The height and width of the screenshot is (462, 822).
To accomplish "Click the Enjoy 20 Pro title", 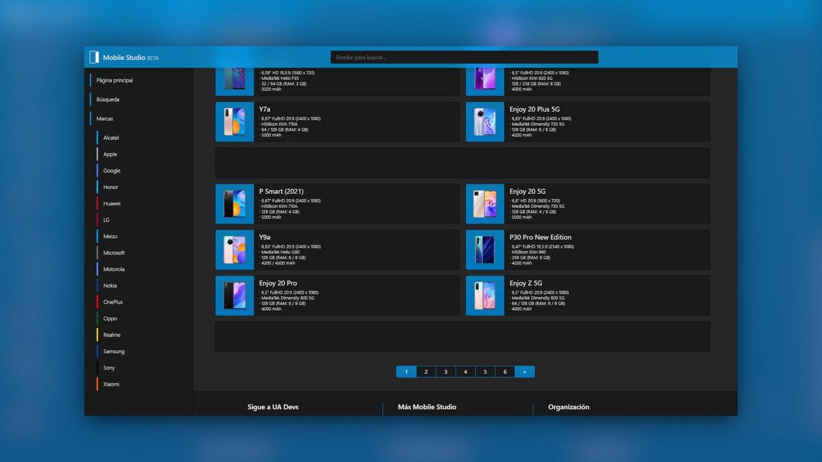I will click(x=278, y=283).
